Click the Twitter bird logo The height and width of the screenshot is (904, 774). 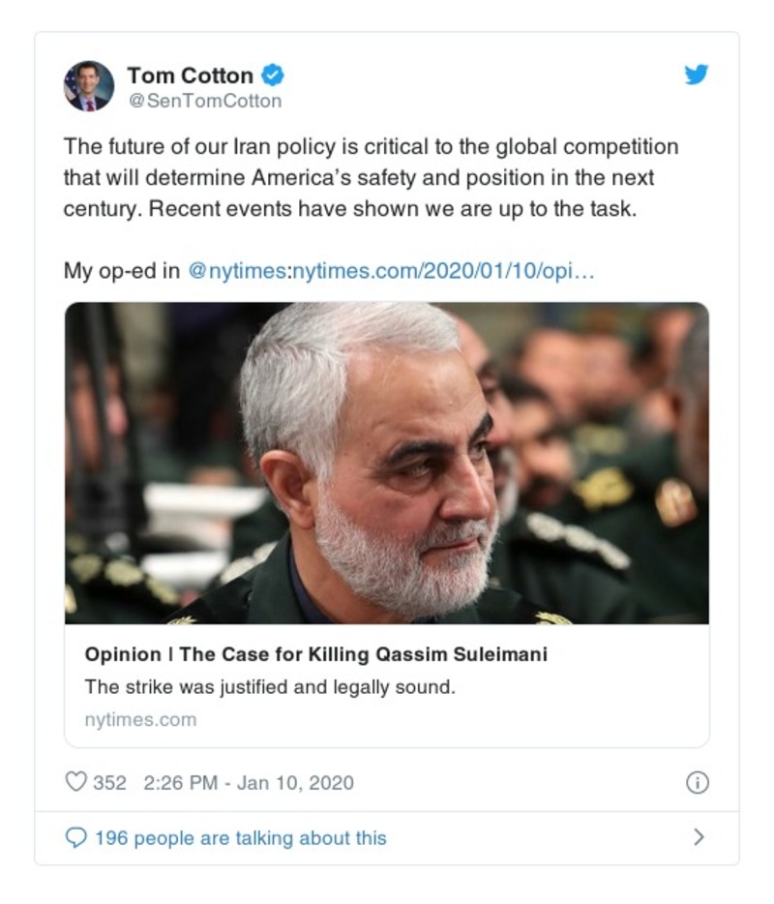[x=696, y=75]
